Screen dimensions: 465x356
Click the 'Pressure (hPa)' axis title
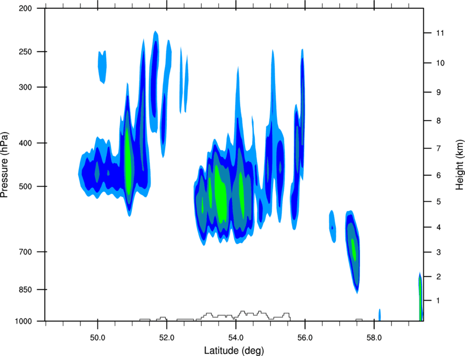click(4, 165)
